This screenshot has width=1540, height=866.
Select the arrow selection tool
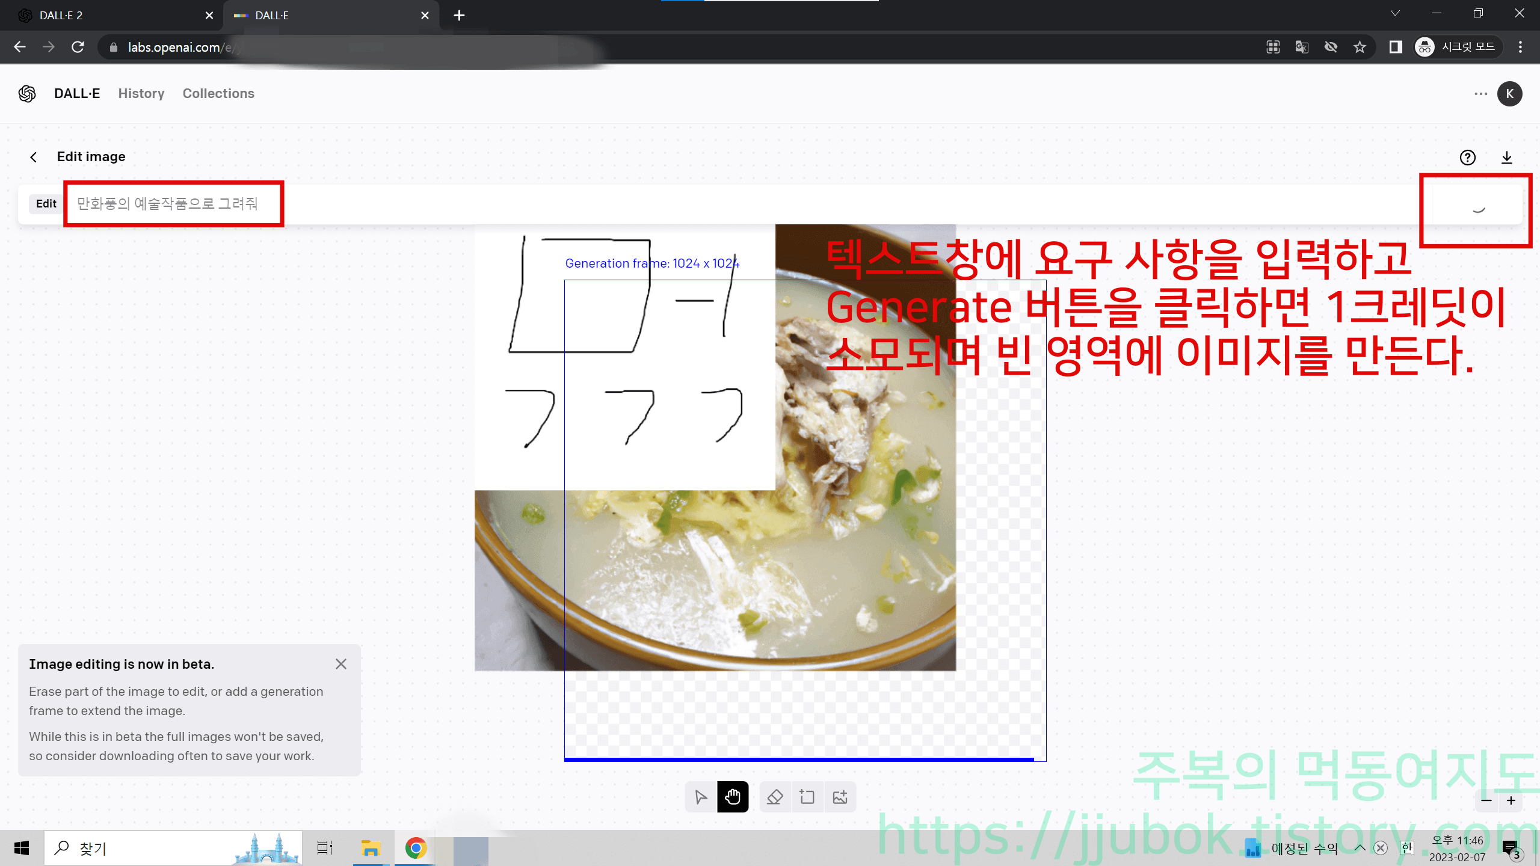tap(701, 796)
